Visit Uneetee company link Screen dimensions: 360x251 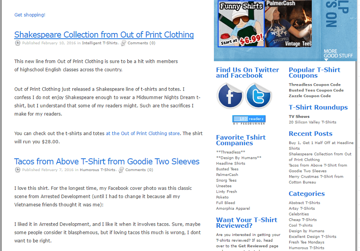(224, 186)
